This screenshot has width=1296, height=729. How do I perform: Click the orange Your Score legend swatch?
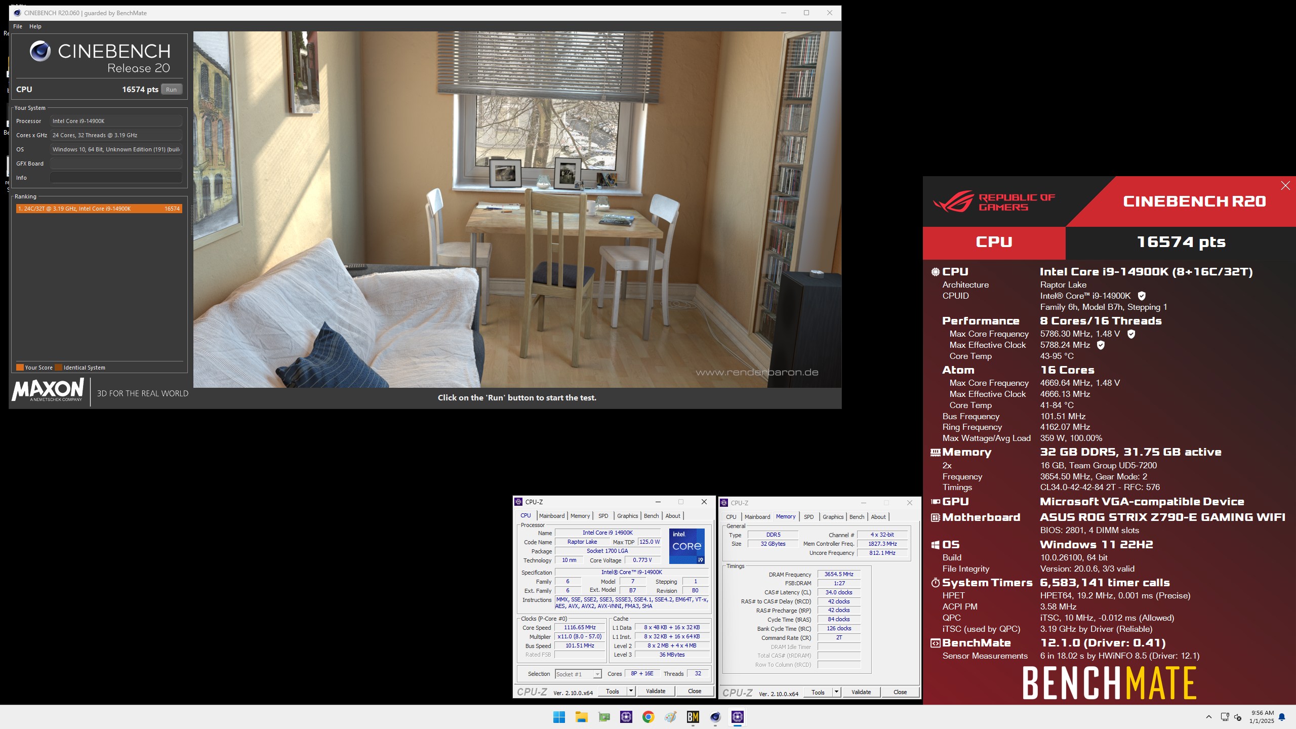pyautogui.click(x=20, y=368)
